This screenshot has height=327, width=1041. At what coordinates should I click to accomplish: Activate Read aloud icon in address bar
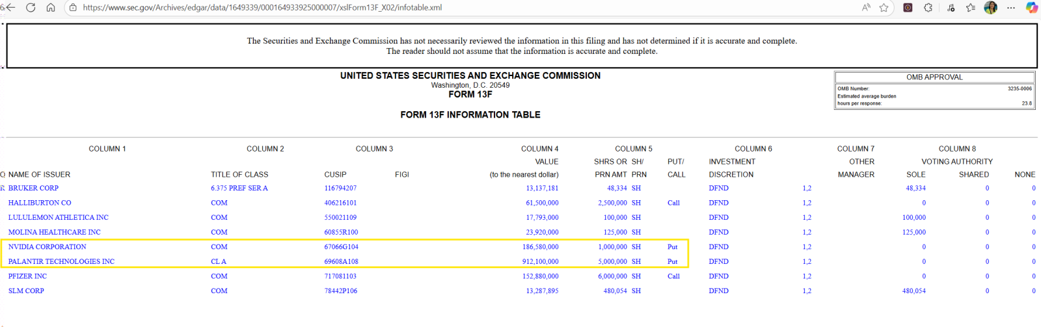pos(866,8)
